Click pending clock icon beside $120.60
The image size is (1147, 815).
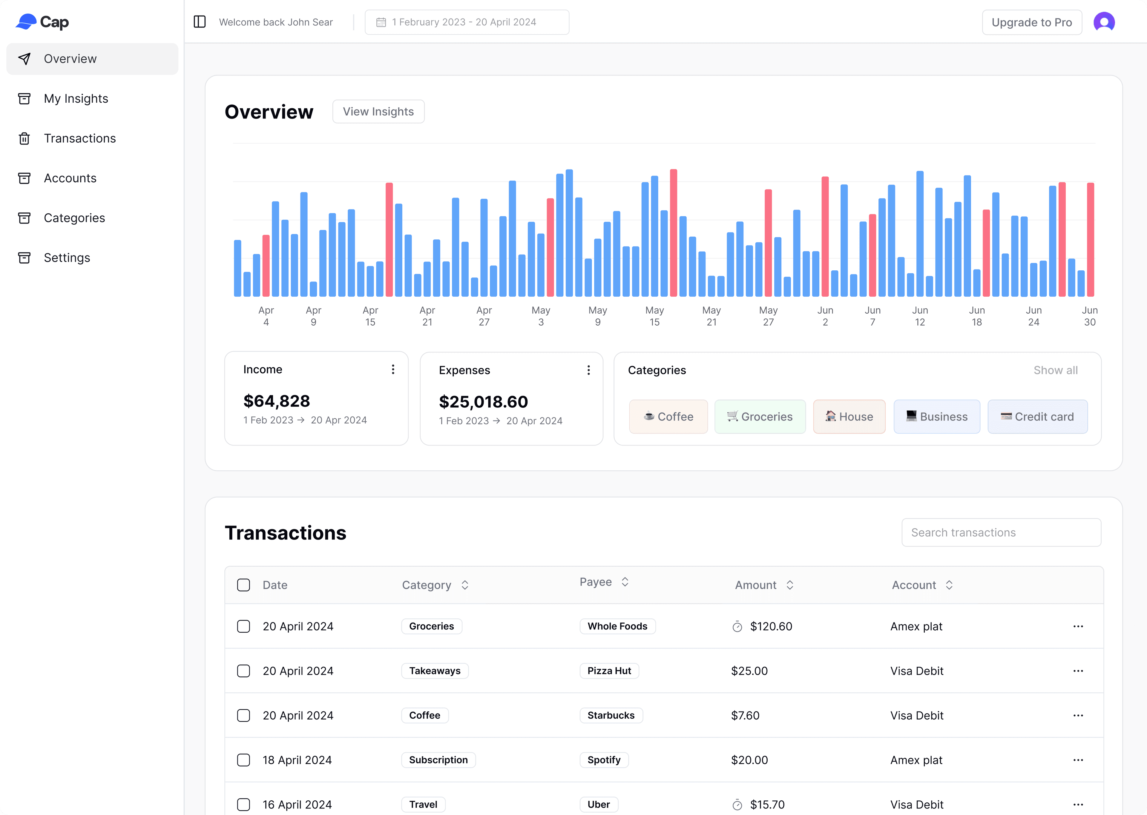pyautogui.click(x=737, y=626)
